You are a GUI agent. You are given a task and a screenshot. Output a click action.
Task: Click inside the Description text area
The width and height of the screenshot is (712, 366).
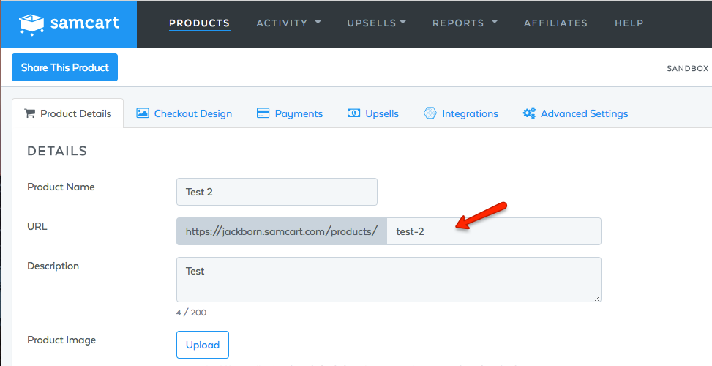pyautogui.click(x=389, y=280)
